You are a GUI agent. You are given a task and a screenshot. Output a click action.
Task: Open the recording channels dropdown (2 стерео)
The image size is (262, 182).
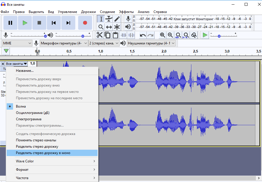(104, 43)
